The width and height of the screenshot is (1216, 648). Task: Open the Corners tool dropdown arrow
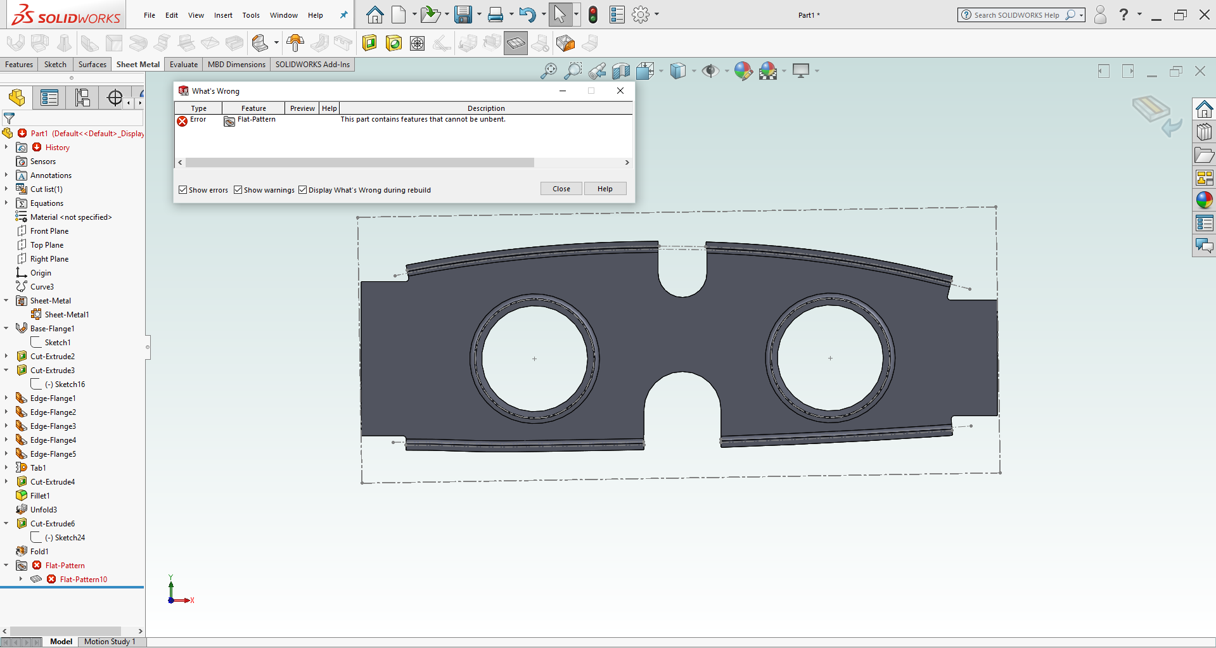tap(276, 43)
